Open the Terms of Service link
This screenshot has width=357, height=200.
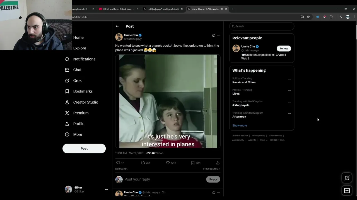(x=240, y=136)
